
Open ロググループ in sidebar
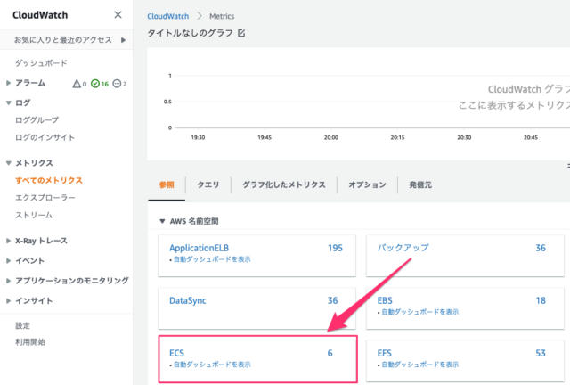coord(37,120)
